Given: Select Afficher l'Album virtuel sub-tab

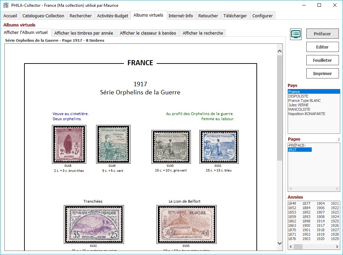Looking at the screenshot, I should tap(25, 32).
